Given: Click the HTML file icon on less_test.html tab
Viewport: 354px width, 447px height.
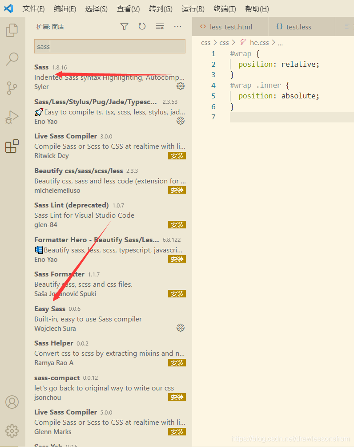Looking at the screenshot, I should click(203, 27).
